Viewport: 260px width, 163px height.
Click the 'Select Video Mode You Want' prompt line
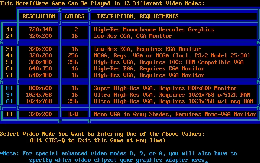pos(102,134)
